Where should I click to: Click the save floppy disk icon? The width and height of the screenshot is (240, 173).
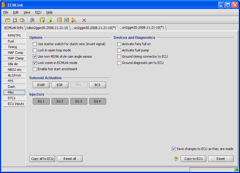[x=15, y=20]
